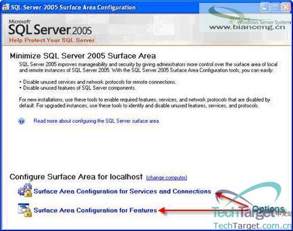Viewport: 293px width, 231px height.
Task: Click the gears and padlock Services icon
Action: point(25,190)
